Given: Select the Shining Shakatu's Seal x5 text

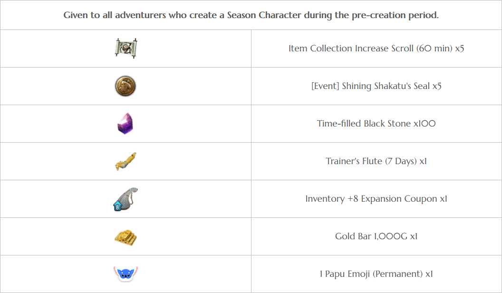Looking at the screenshot, I should (x=376, y=86).
